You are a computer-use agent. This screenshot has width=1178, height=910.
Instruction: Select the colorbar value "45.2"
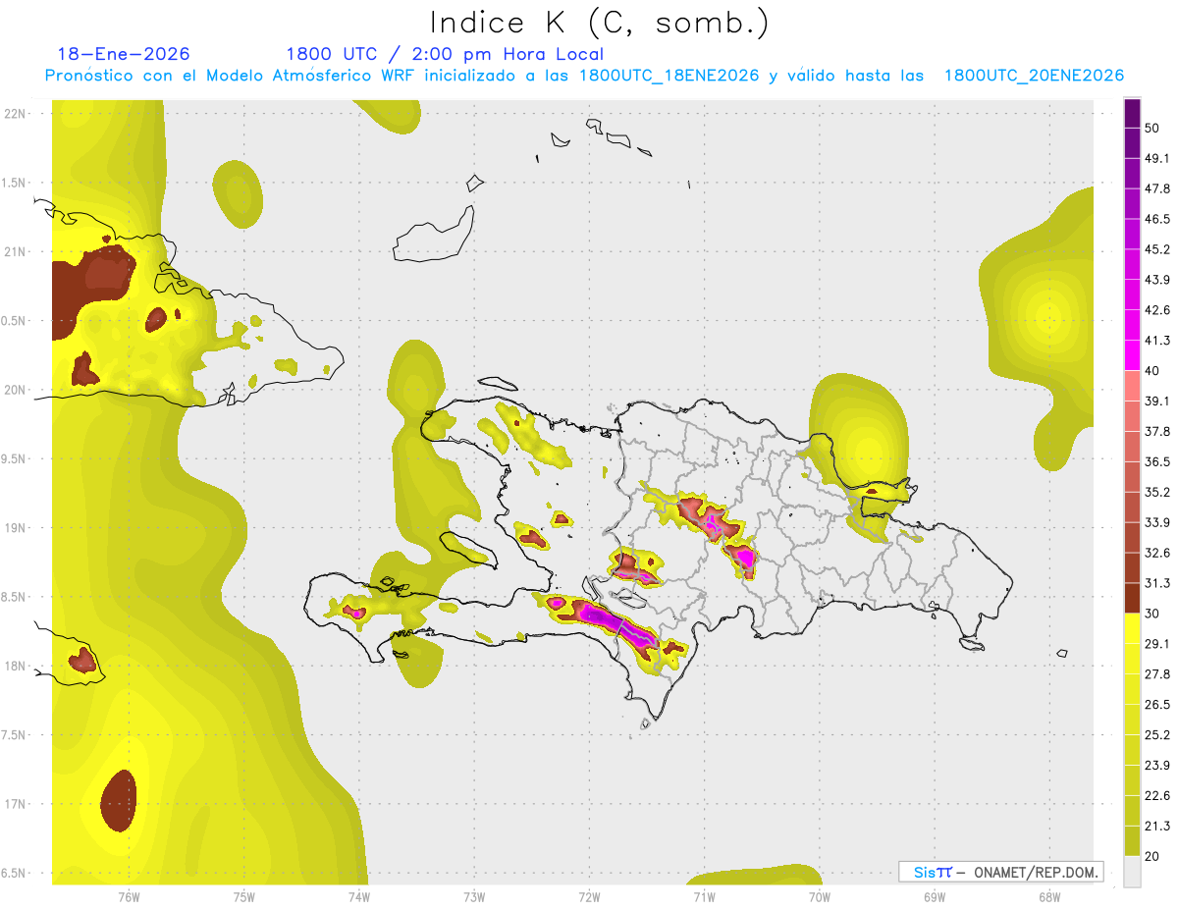pos(1157,249)
